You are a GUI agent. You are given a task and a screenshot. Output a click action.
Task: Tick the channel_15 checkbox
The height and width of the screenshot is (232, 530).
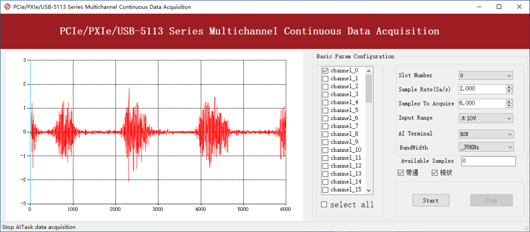tap(325, 190)
